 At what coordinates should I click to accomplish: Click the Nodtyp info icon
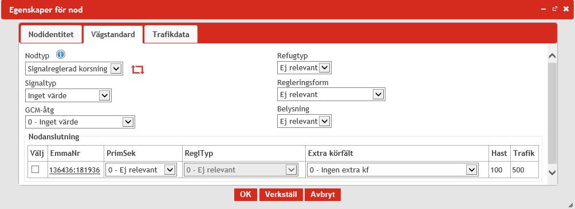[x=61, y=55]
